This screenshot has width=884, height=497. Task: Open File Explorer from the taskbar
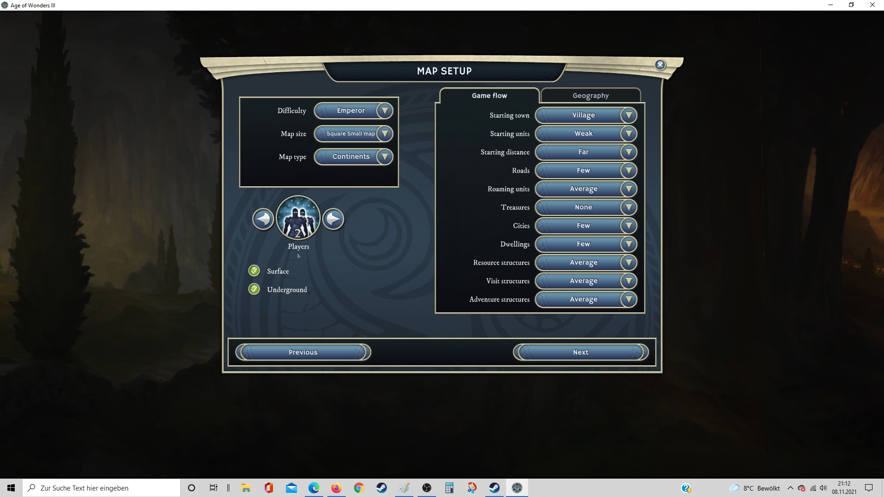click(246, 488)
